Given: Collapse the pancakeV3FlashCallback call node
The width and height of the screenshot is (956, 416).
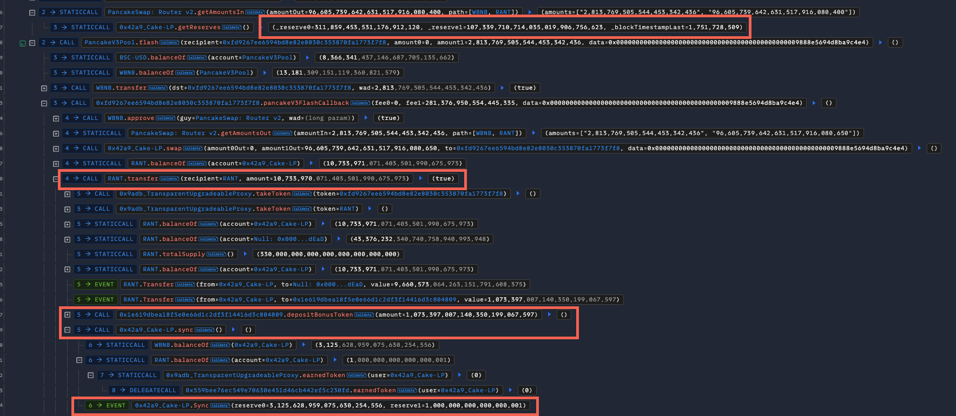Looking at the screenshot, I should pyautogui.click(x=44, y=103).
